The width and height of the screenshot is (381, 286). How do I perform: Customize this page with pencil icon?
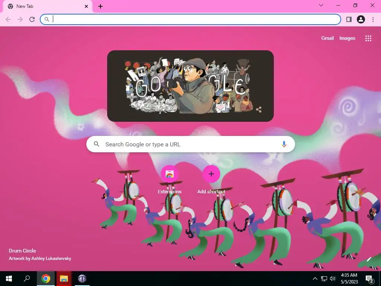(x=369, y=259)
